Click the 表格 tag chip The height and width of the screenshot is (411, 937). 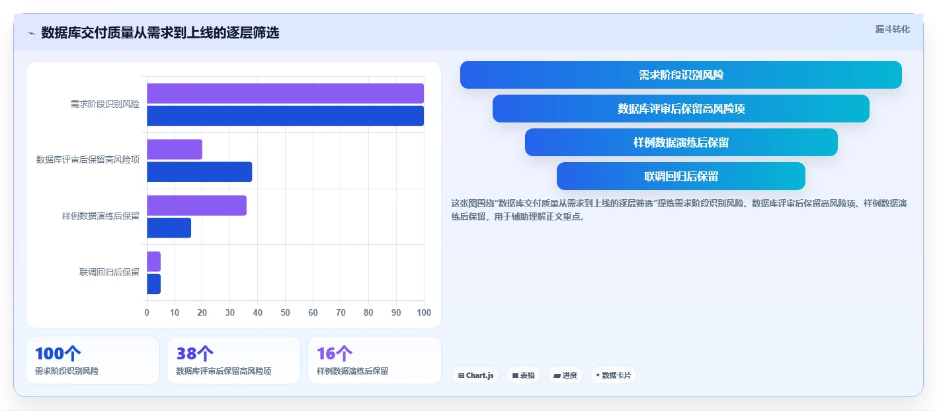point(523,375)
